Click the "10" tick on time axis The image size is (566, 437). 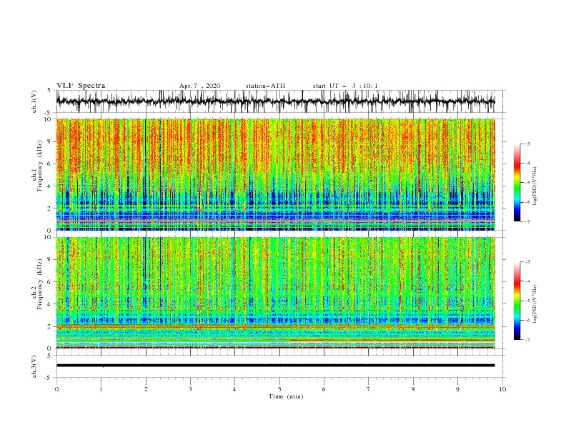coord(502,389)
